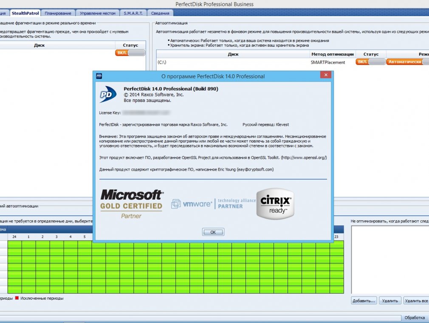Click the License Key field in About dialog
Screen dimensions: 429x323
pos(146,112)
